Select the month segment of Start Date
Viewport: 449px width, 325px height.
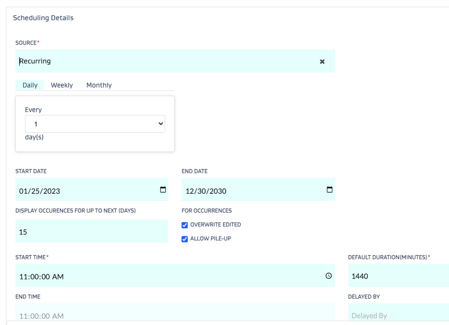coord(24,191)
